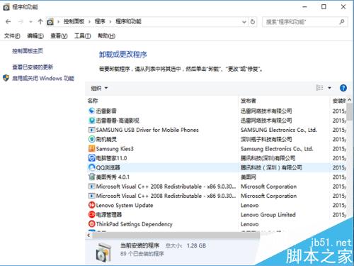Open the 帮助(H) menu

click(x=106, y=36)
